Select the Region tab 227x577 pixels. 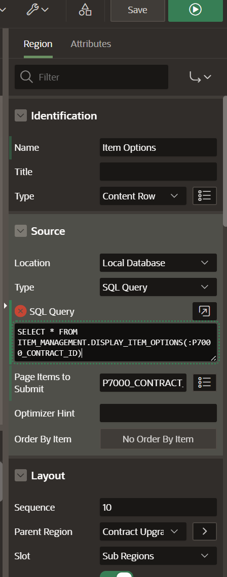point(38,44)
